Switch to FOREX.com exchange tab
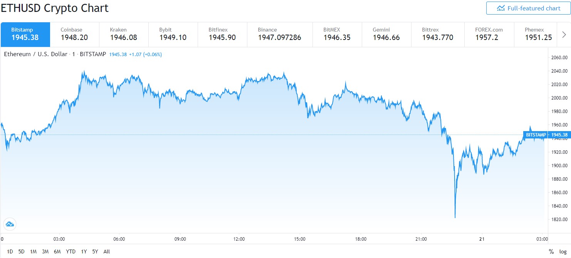This screenshot has width=571, height=258. point(489,34)
